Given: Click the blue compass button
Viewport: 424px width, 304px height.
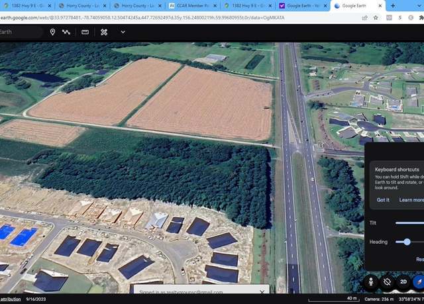Looking at the screenshot, I should tap(419, 282).
